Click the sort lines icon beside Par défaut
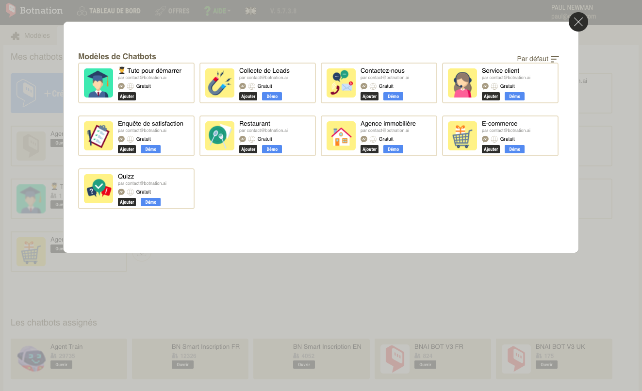The width and height of the screenshot is (642, 391). [x=555, y=59]
